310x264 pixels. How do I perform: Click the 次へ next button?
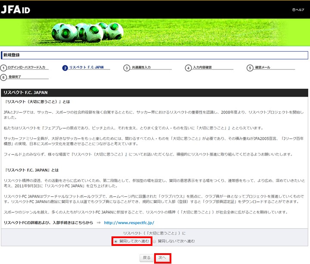click(162, 258)
